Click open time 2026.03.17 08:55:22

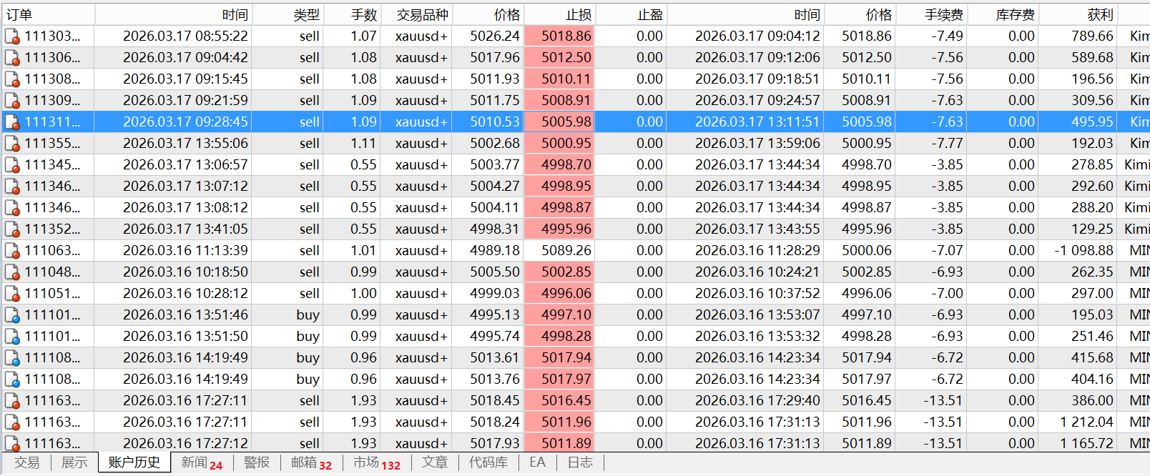[185, 36]
